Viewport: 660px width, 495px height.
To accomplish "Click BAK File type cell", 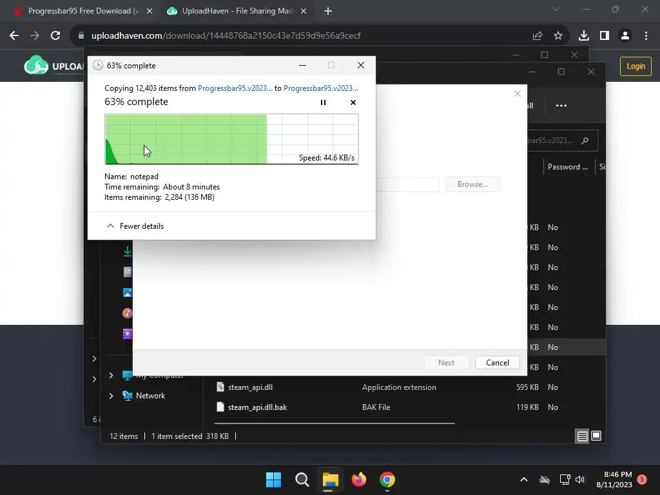I will coord(376,407).
